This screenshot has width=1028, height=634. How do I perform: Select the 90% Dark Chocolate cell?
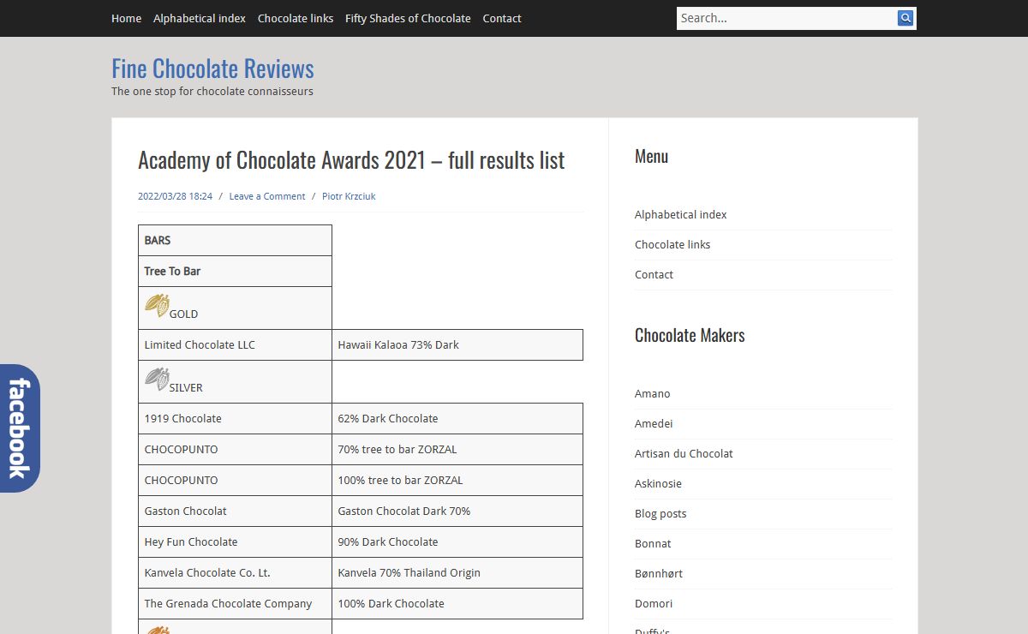(457, 542)
